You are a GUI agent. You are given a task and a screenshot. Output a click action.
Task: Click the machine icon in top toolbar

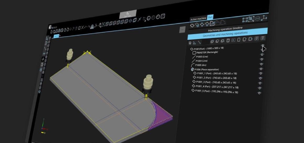tap(92, 26)
